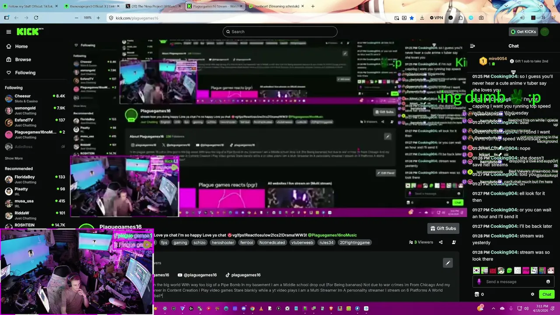Zoom out with the minus button
Viewport: 560px width, 315px height.
pos(77,18)
